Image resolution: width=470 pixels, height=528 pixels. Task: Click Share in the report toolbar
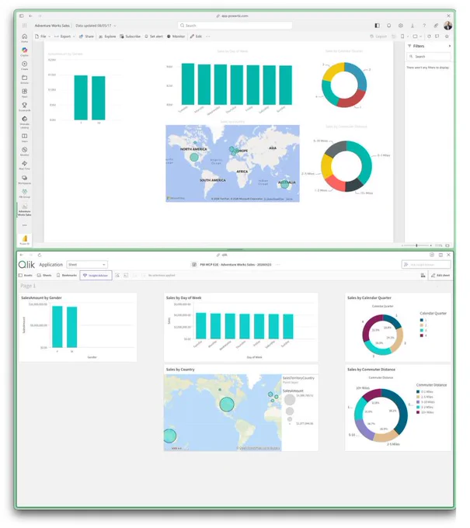[86, 36]
